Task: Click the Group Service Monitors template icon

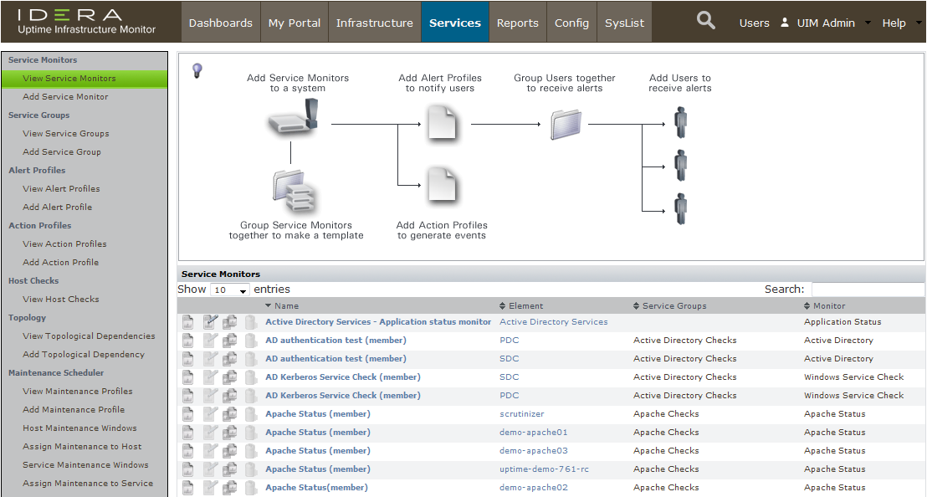Action: click(295, 192)
